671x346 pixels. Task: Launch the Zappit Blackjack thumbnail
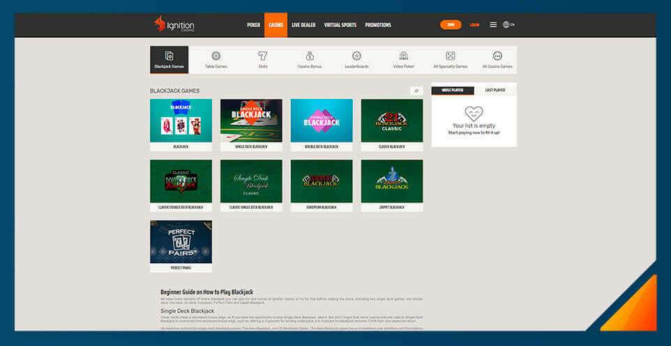point(391,181)
